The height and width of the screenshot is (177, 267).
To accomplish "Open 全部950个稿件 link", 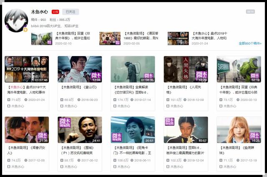I will pos(250,44).
